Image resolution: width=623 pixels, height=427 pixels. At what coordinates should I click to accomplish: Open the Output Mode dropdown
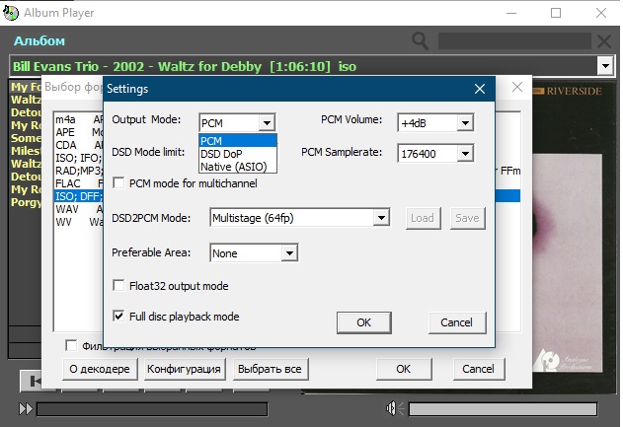(x=267, y=123)
